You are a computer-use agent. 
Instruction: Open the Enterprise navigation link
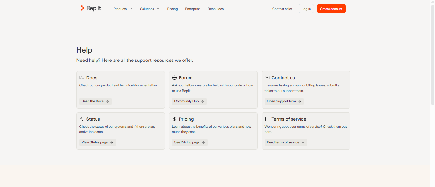pyautogui.click(x=193, y=9)
